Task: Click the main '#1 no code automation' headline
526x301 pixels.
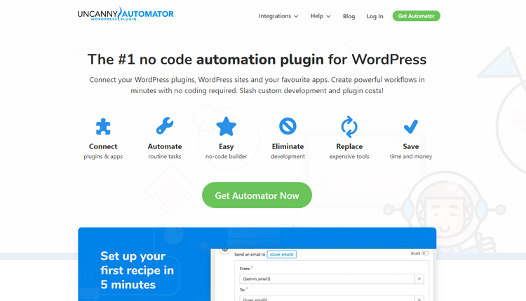Action: point(257,59)
